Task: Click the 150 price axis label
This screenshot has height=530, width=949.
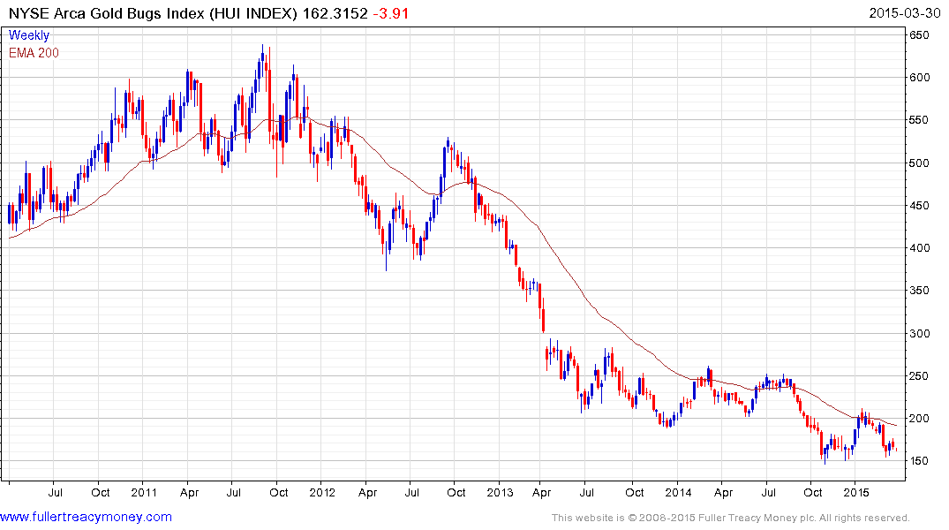Action: point(919,461)
